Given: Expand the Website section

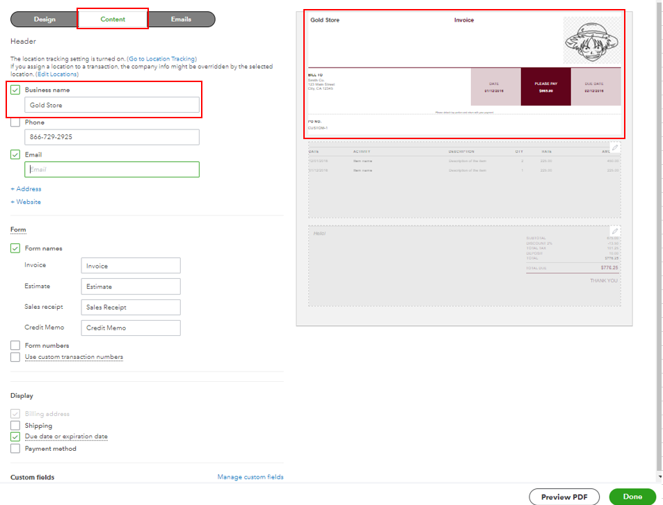Looking at the screenshot, I should point(25,202).
